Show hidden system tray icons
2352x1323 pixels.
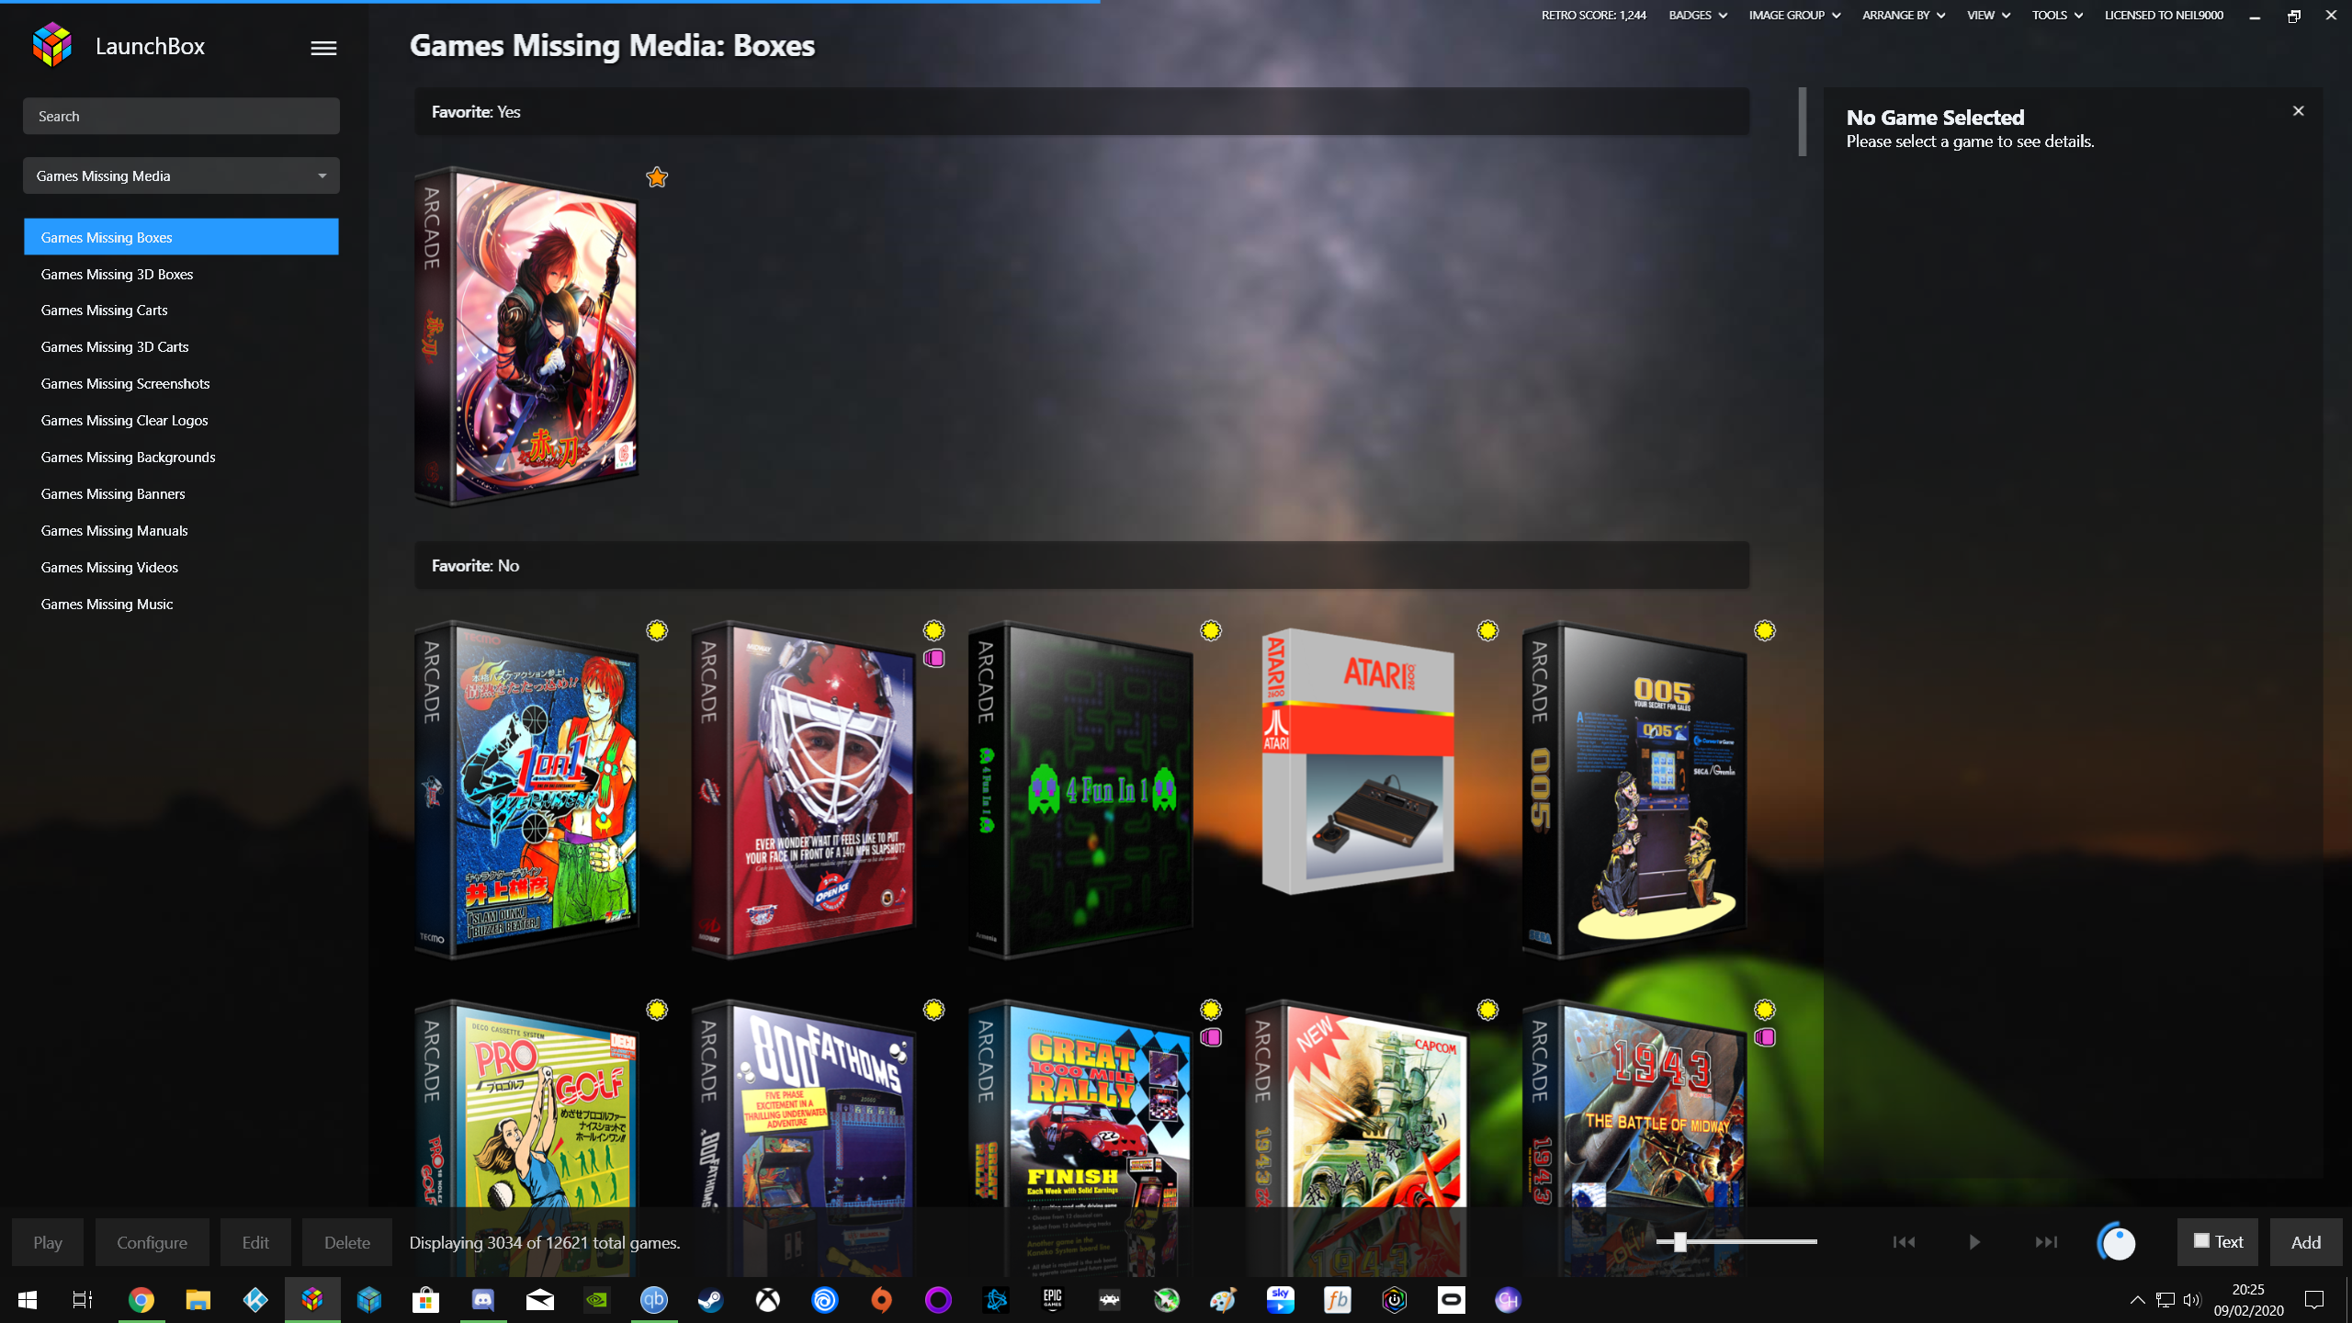click(2138, 1300)
